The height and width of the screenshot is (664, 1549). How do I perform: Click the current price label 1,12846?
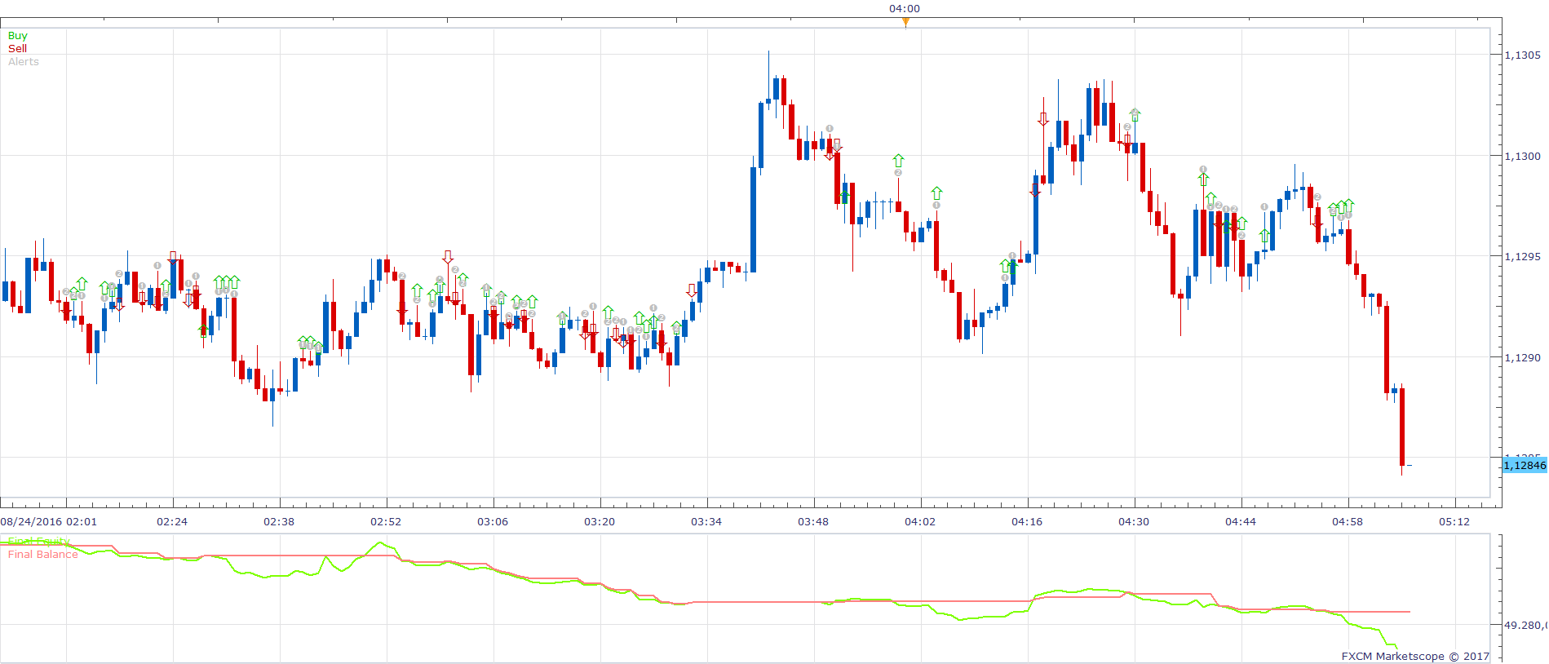pyautogui.click(x=1525, y=465)
